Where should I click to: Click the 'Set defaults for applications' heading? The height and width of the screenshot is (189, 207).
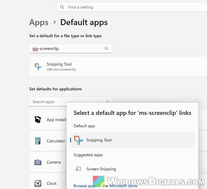[56, 89]
